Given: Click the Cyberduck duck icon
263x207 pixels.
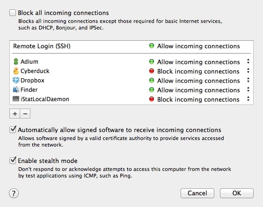Looking at the screenshot, I should tap(16, 71).
